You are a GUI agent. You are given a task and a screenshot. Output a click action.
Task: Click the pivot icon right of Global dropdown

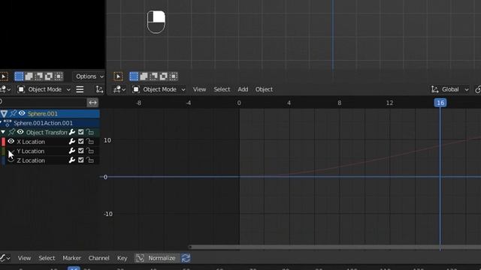tap(478, 89)
